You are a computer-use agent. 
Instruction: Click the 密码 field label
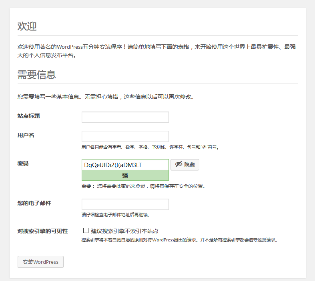pyautogui.click(x=23, y=164)
